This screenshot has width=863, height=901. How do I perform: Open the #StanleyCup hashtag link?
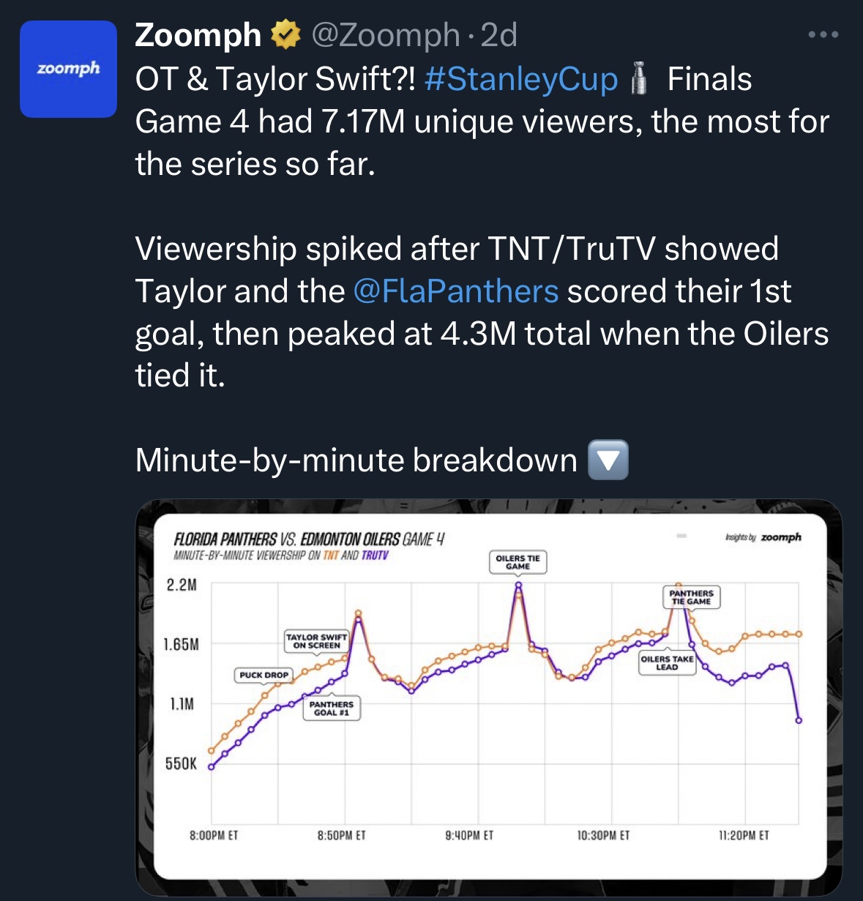(520, 79)
